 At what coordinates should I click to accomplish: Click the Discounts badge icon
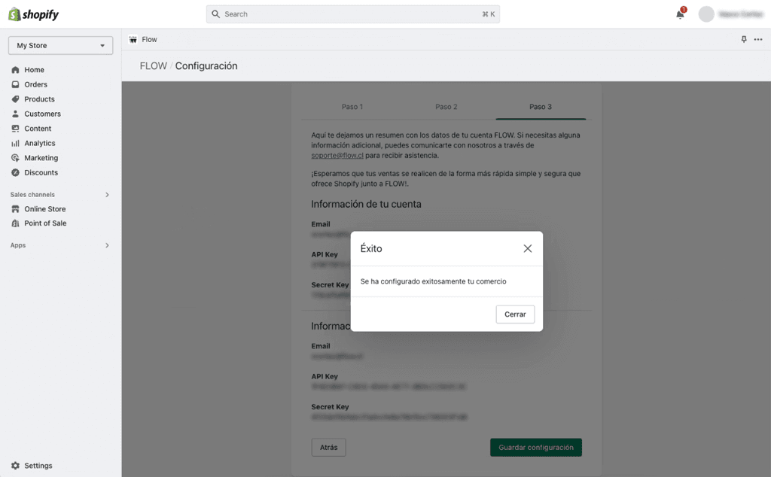pos(15,173)
